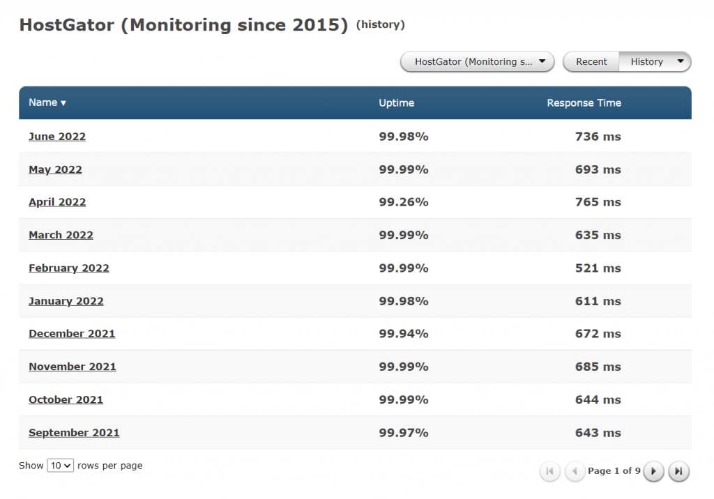Click the 643 ms response time
Screen dimensions: 714x499
pyautogui.click(x=598, y=433)
